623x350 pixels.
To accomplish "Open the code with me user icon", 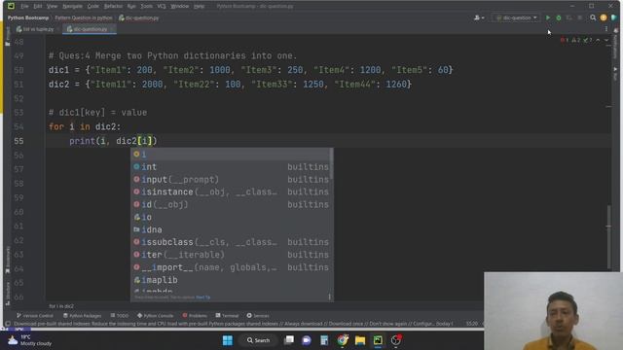I will pyautogui.click(x=479, y=17).
